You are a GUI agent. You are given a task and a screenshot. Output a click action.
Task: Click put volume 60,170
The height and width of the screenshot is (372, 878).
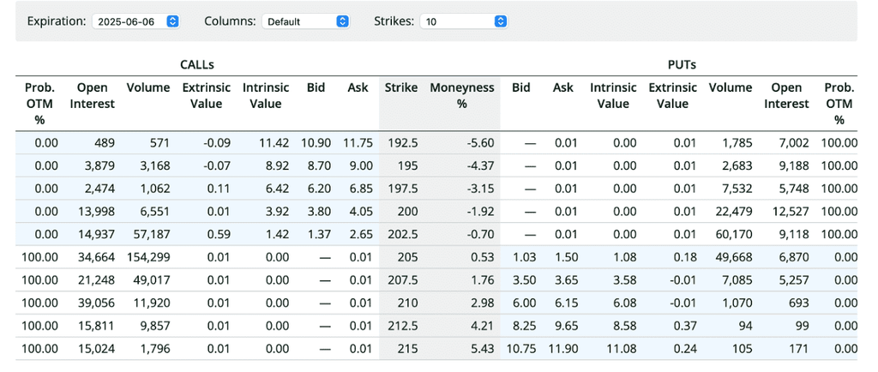pos(733,234)
